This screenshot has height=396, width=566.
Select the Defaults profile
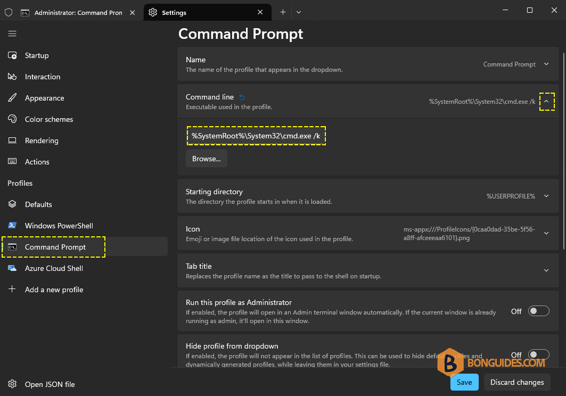85,204
